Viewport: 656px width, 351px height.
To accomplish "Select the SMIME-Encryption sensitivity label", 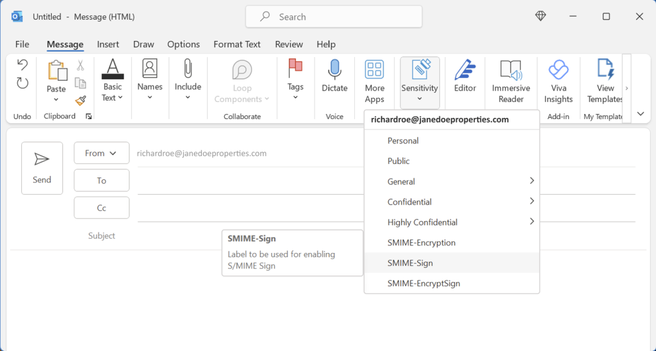I will point(422,243).
